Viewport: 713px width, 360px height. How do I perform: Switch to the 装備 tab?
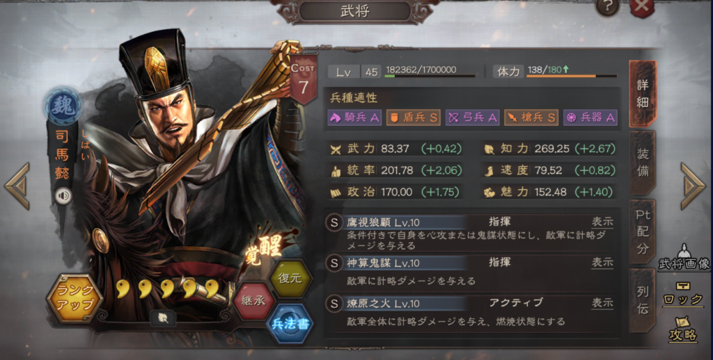pos(643,163)
